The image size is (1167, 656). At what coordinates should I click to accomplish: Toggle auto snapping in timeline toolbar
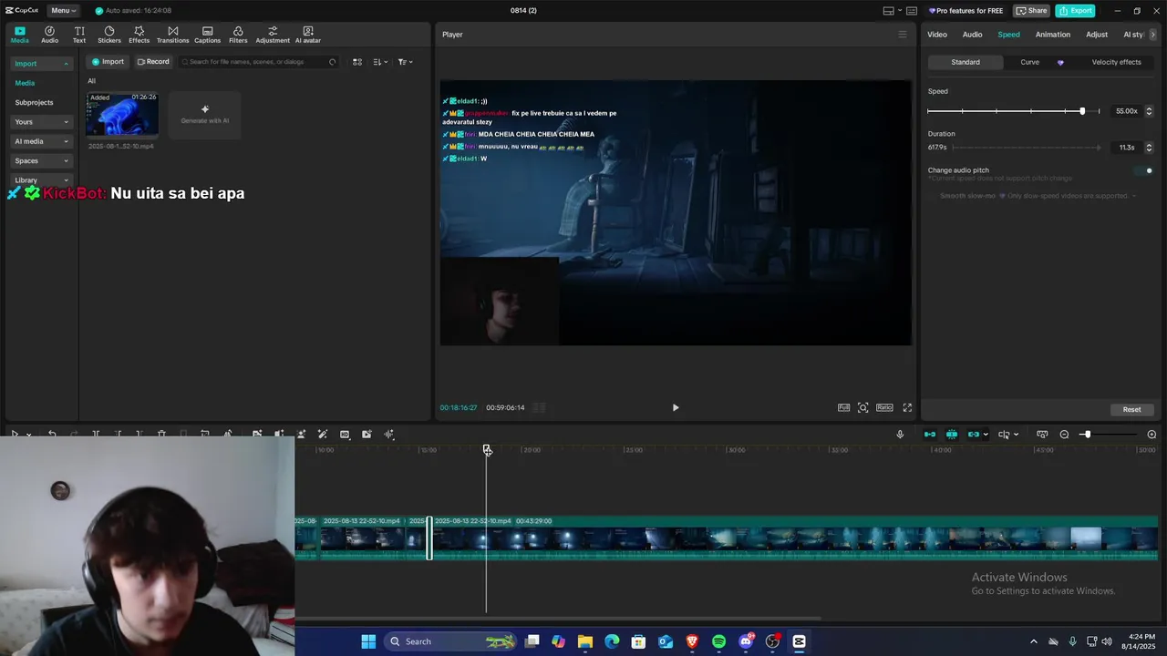click(952, 435)
